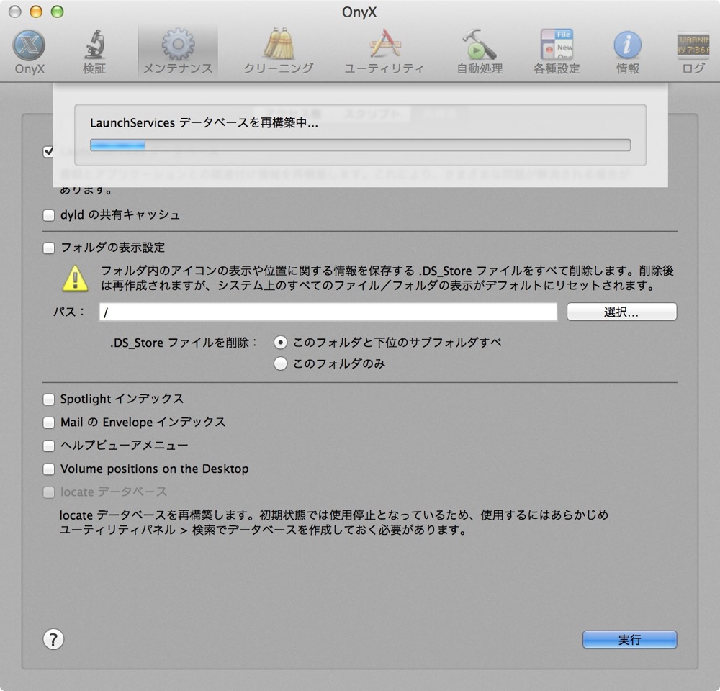The image size is (720, 691).
Task: Click the 実行 execute button
Action: pos(629,639)
